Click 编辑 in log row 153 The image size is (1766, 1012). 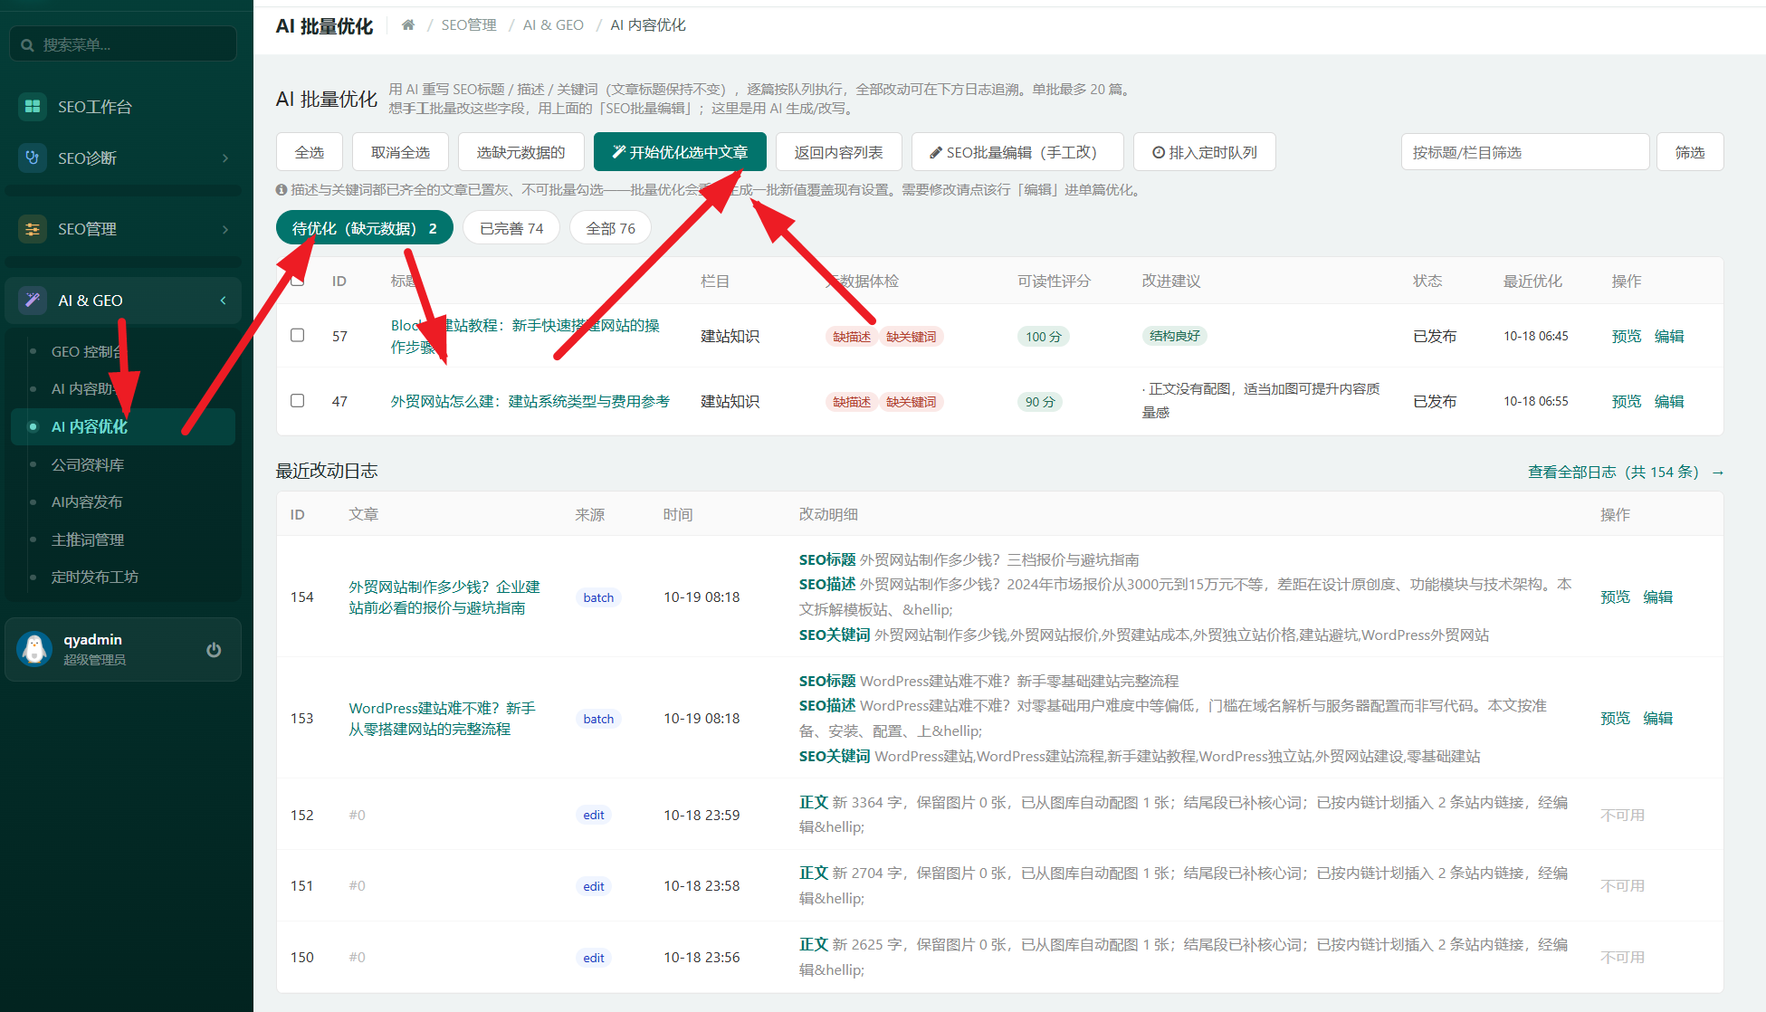[1658, 718]
